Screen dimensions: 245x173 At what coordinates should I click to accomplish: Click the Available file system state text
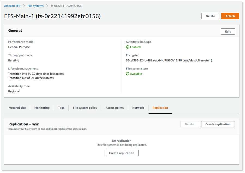[x=136, y=74]
